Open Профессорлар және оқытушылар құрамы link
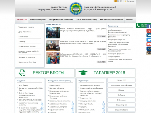The width and height of the screenshot is (151, 113). click(x=120, y=60)
